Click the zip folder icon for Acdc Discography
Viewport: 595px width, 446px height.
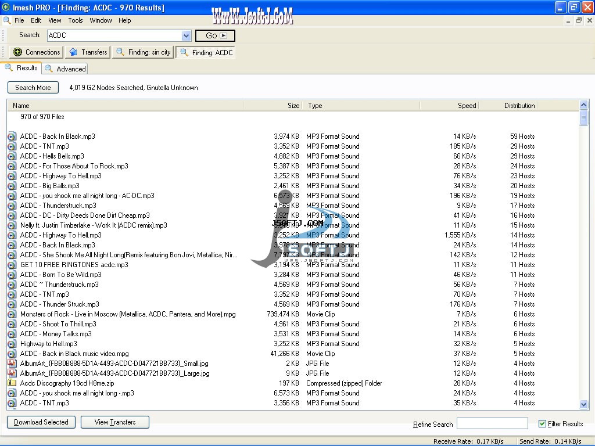pyautogui.click(x=12, y=383)
